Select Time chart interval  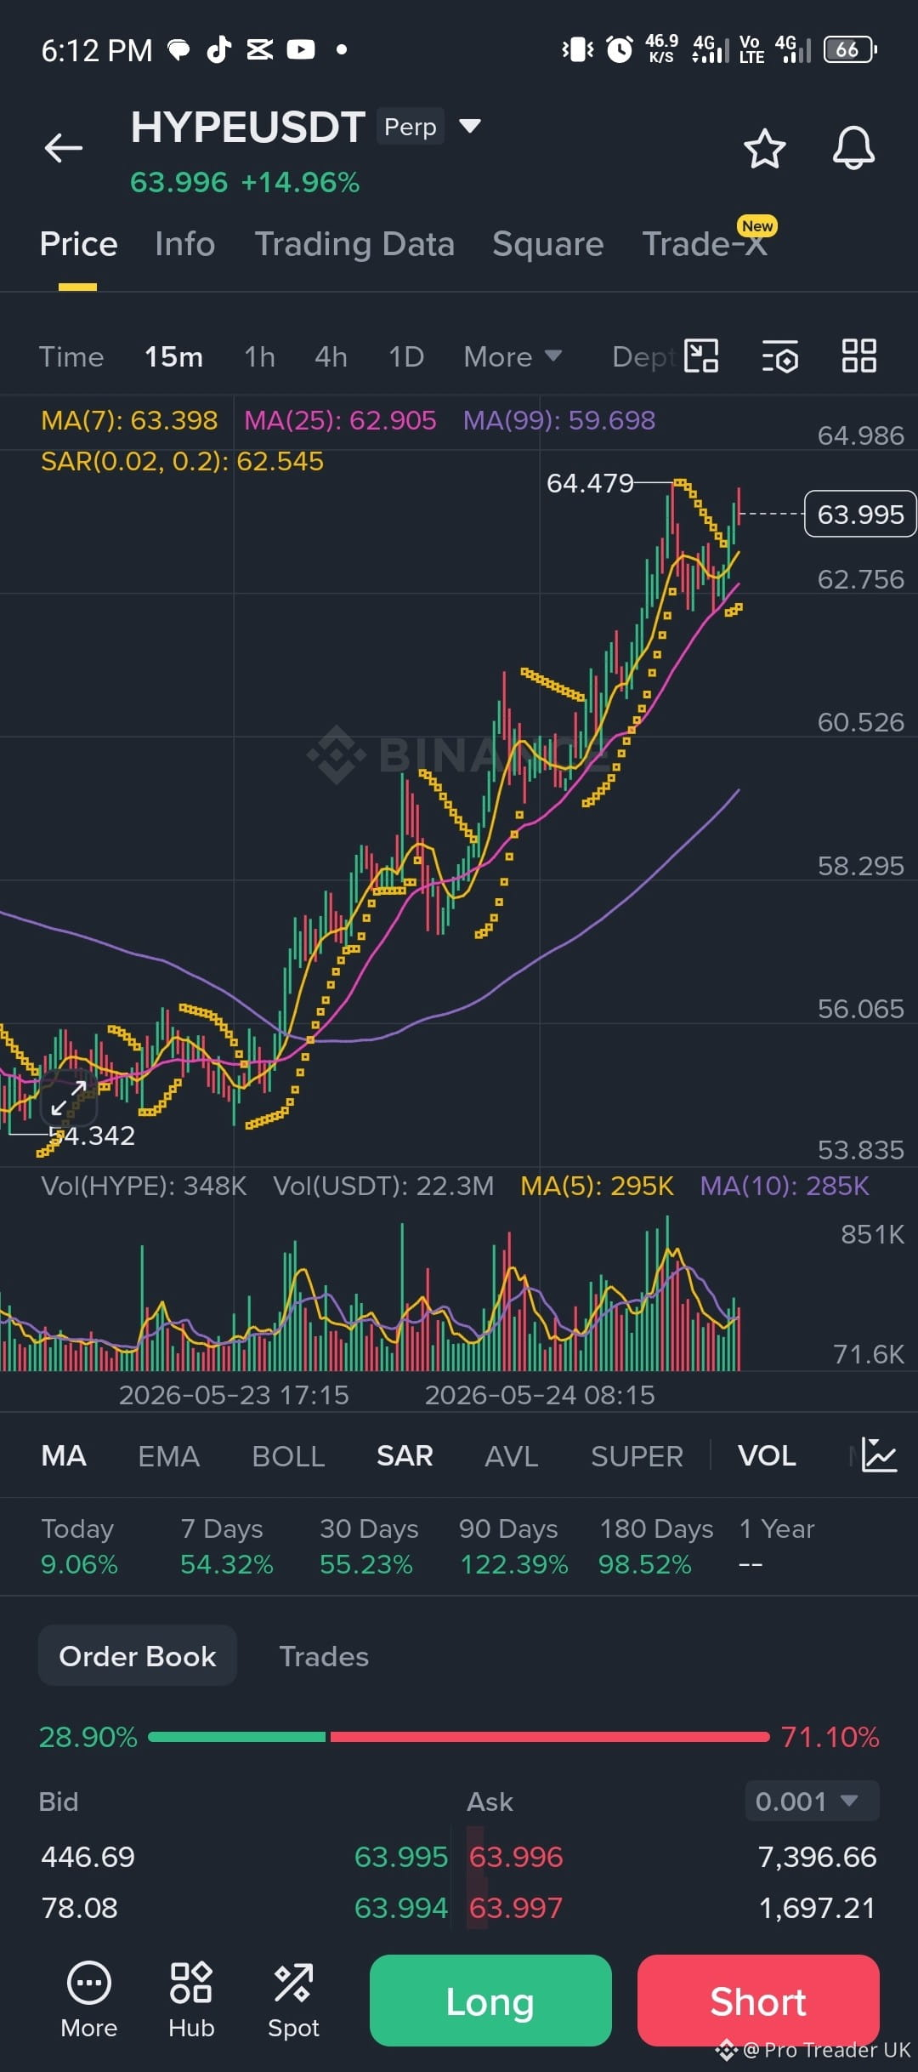tap(71, 356)
